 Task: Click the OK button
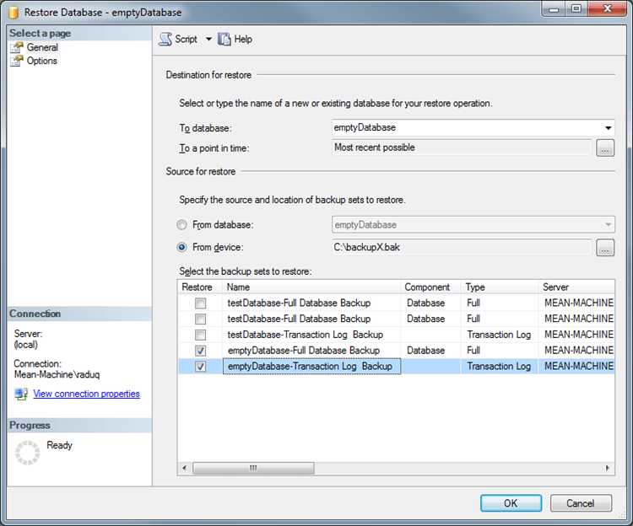coord(511,503)
